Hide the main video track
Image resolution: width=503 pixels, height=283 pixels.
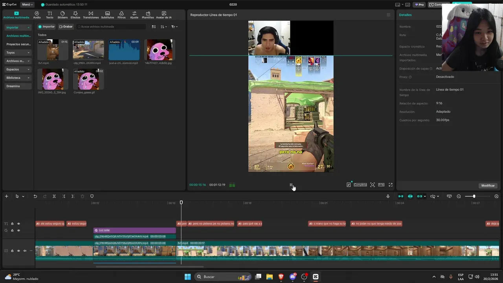tap(18, 251)
